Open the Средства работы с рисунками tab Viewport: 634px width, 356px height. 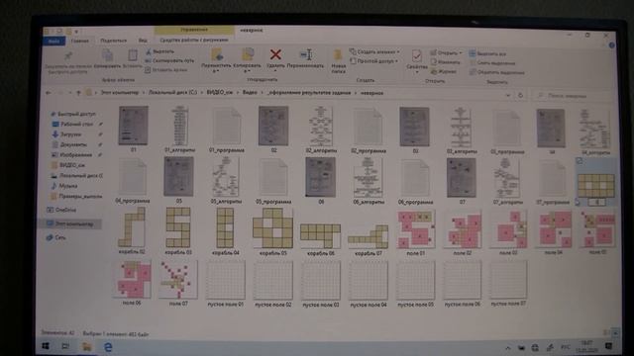pyautogui.click(x=194, y=40)
